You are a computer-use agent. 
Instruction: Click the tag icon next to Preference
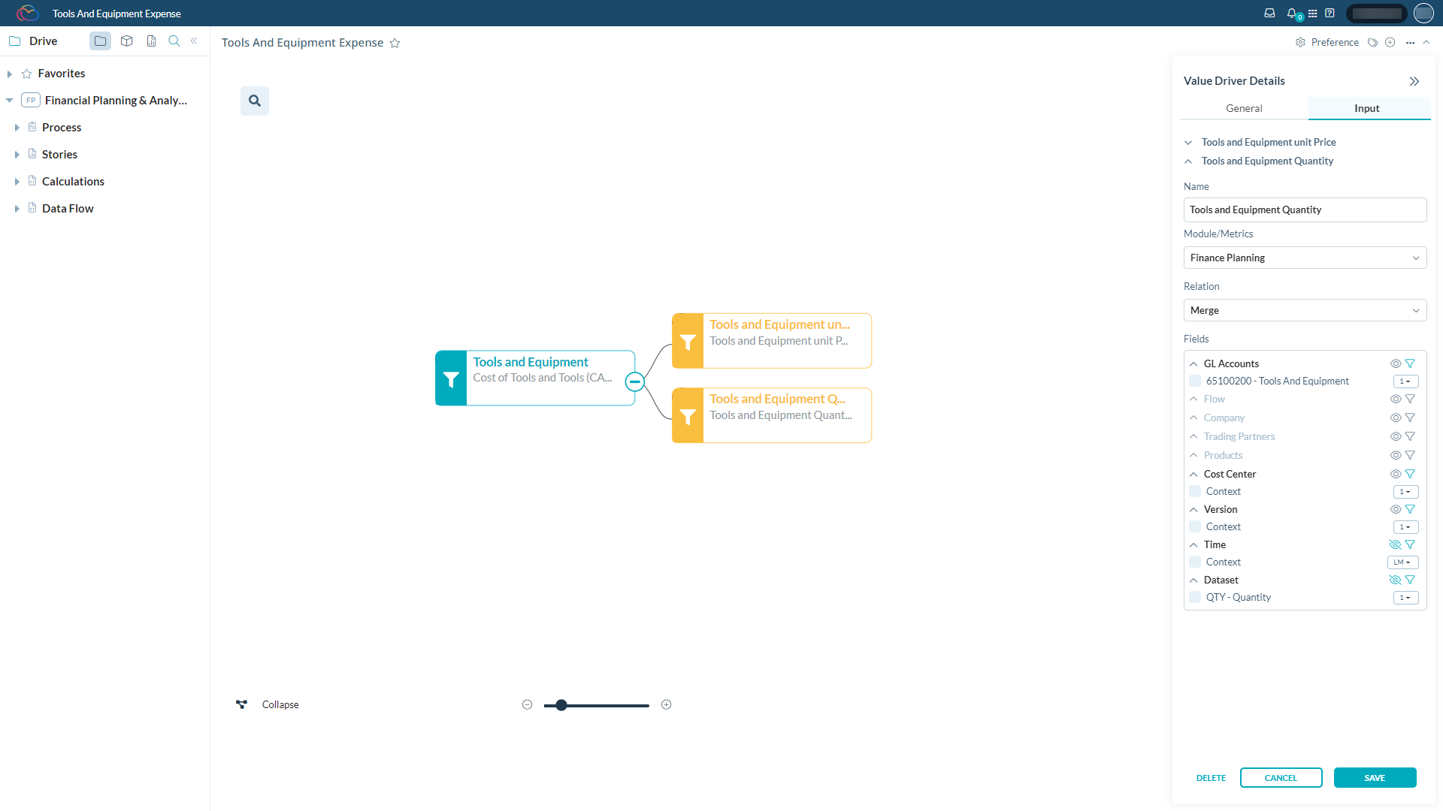[x=1373, y=42]
